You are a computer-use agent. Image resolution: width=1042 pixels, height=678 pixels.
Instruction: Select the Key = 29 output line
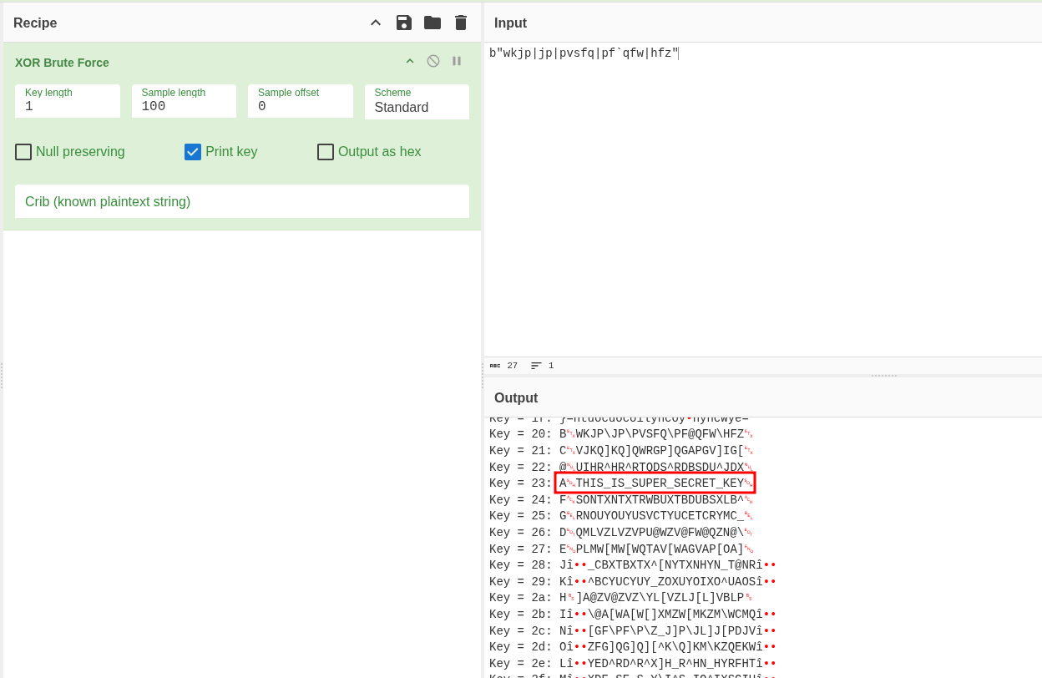(x=633, y=581)
